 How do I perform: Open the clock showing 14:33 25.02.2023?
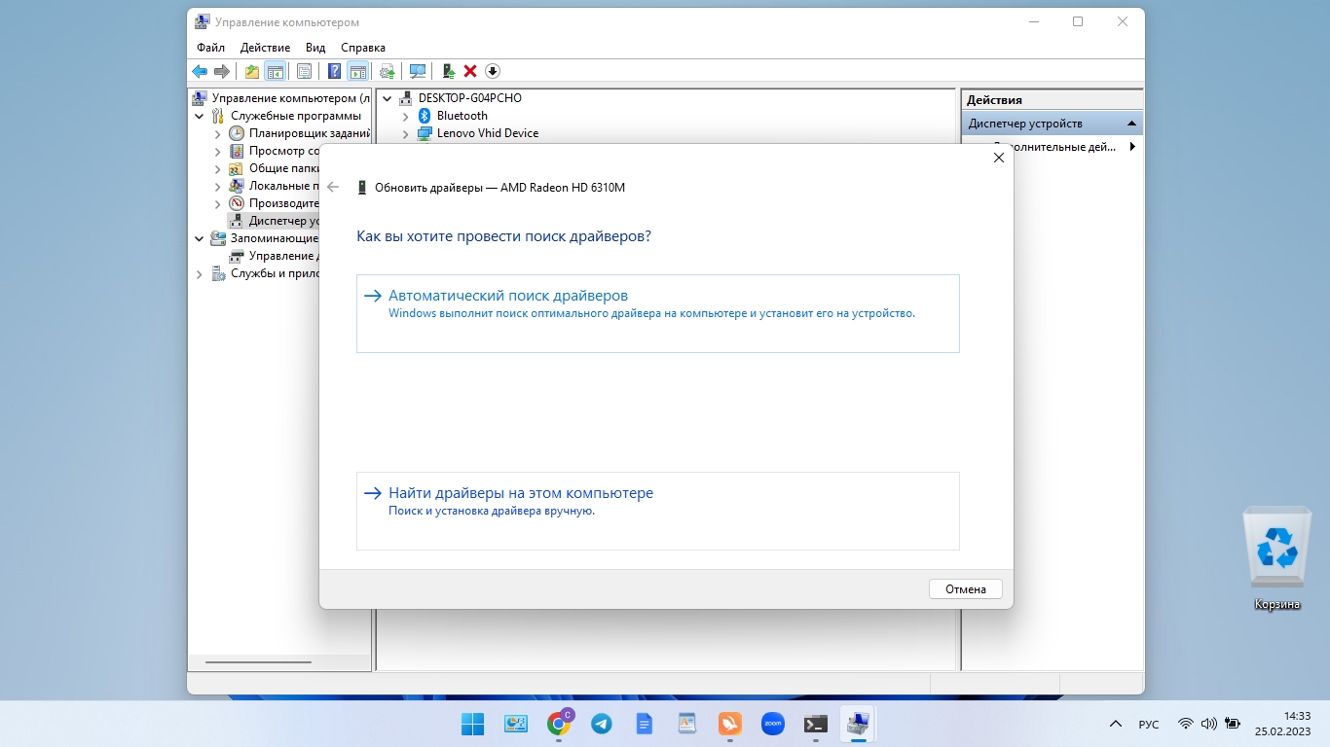1282,724
